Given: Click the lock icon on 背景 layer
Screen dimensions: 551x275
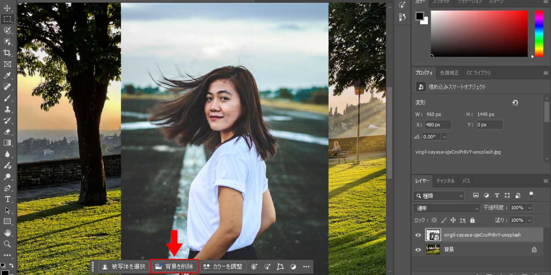Looking at the screenshot, I should coord(534,250).
